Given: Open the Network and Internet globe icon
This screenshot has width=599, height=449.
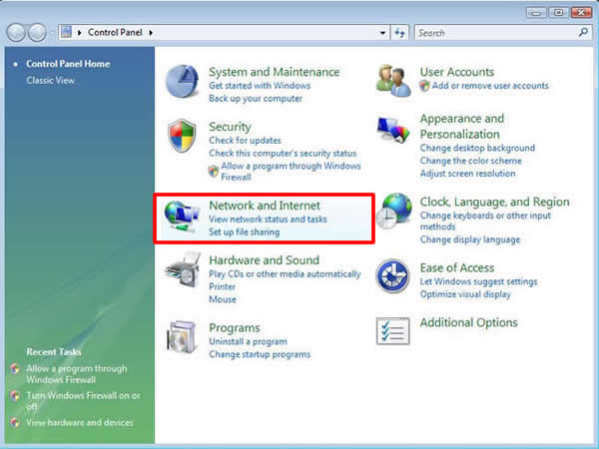Looking at the screenshot, I should pos(182,217).
